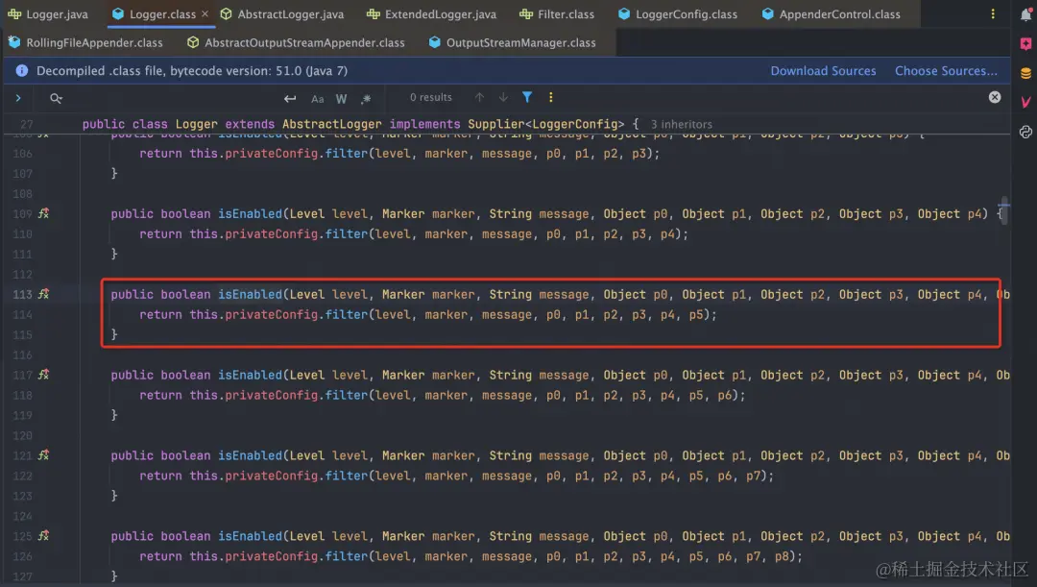The width and height of the screenshot is (1037, 587).
Task: Click Choose Sources... link
Action: point(946,71)
